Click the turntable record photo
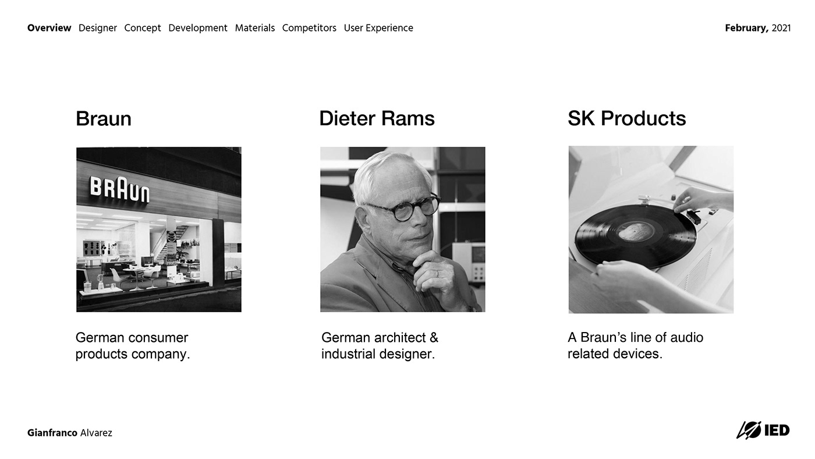The height and width of the screenshot is (459, 815). 651,230
